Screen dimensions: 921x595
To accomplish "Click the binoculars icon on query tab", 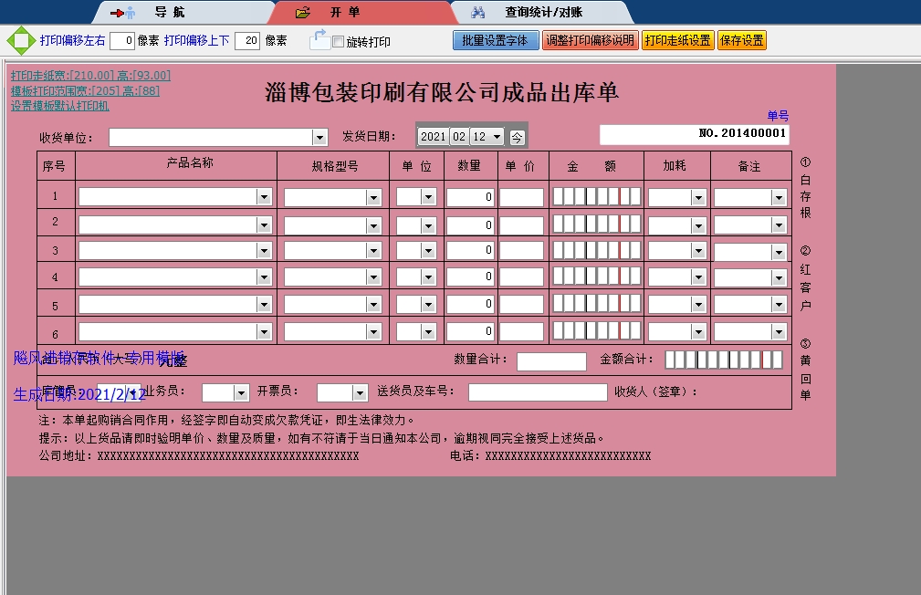I will coord(478,13).
